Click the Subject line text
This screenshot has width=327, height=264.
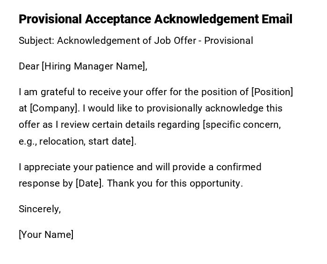pos(135,41)
